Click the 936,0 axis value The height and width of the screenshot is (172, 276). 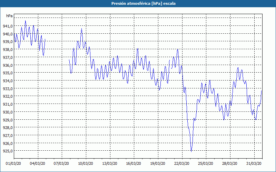[x=8, y=65]
